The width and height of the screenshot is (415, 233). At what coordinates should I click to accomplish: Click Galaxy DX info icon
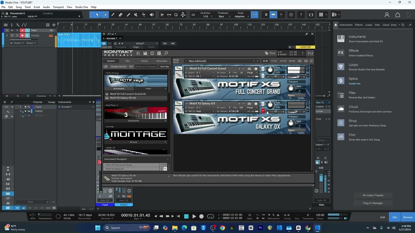coord(256,104)
